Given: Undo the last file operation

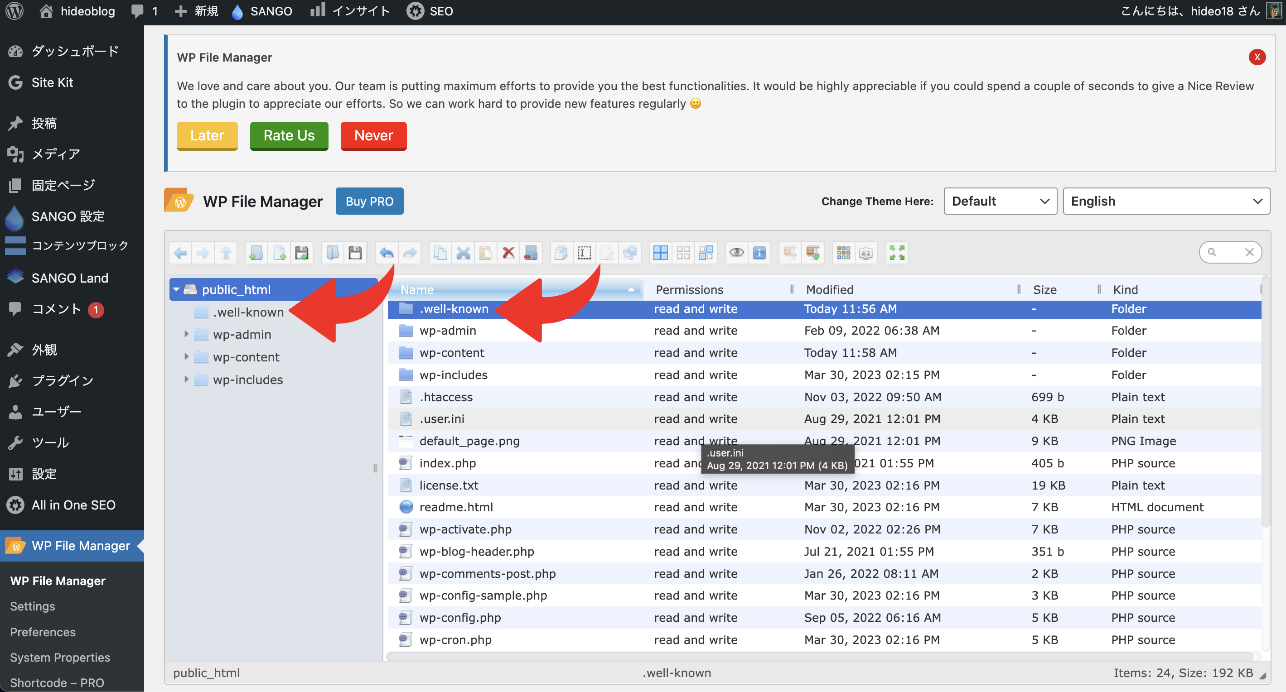Looking at the screenshot, I should (387, 253).
